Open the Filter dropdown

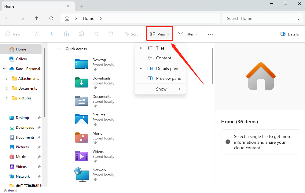point(188,34)
